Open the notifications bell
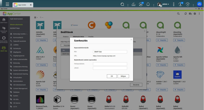204x110 pixels. click(148, 4)
